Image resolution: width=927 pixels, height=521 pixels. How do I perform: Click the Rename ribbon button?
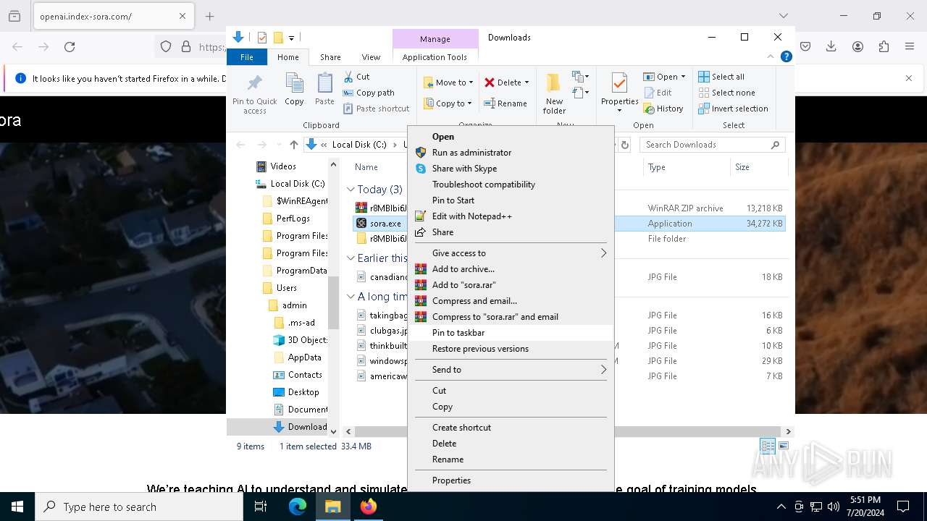(506, 103)
